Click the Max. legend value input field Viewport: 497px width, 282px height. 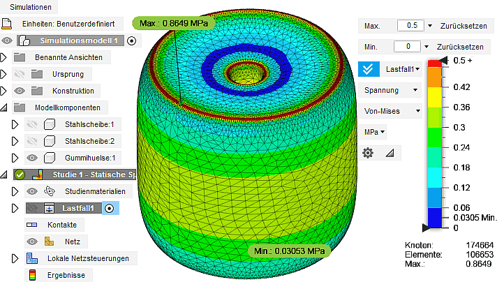pyautogui.click(x=410, y=26)
